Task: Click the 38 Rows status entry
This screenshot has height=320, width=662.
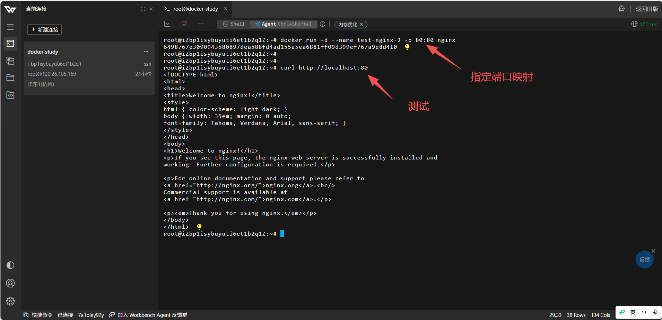Action: click(x=576, y=315)
